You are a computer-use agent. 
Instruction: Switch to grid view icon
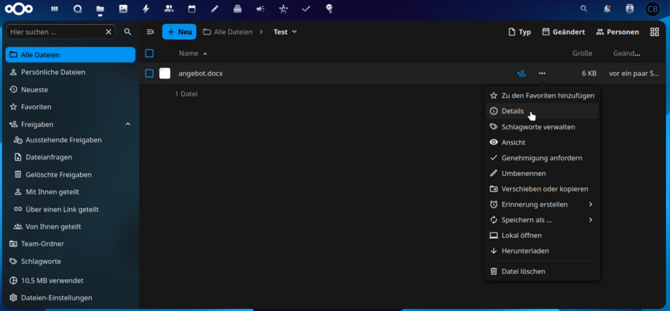coord(654,32)
